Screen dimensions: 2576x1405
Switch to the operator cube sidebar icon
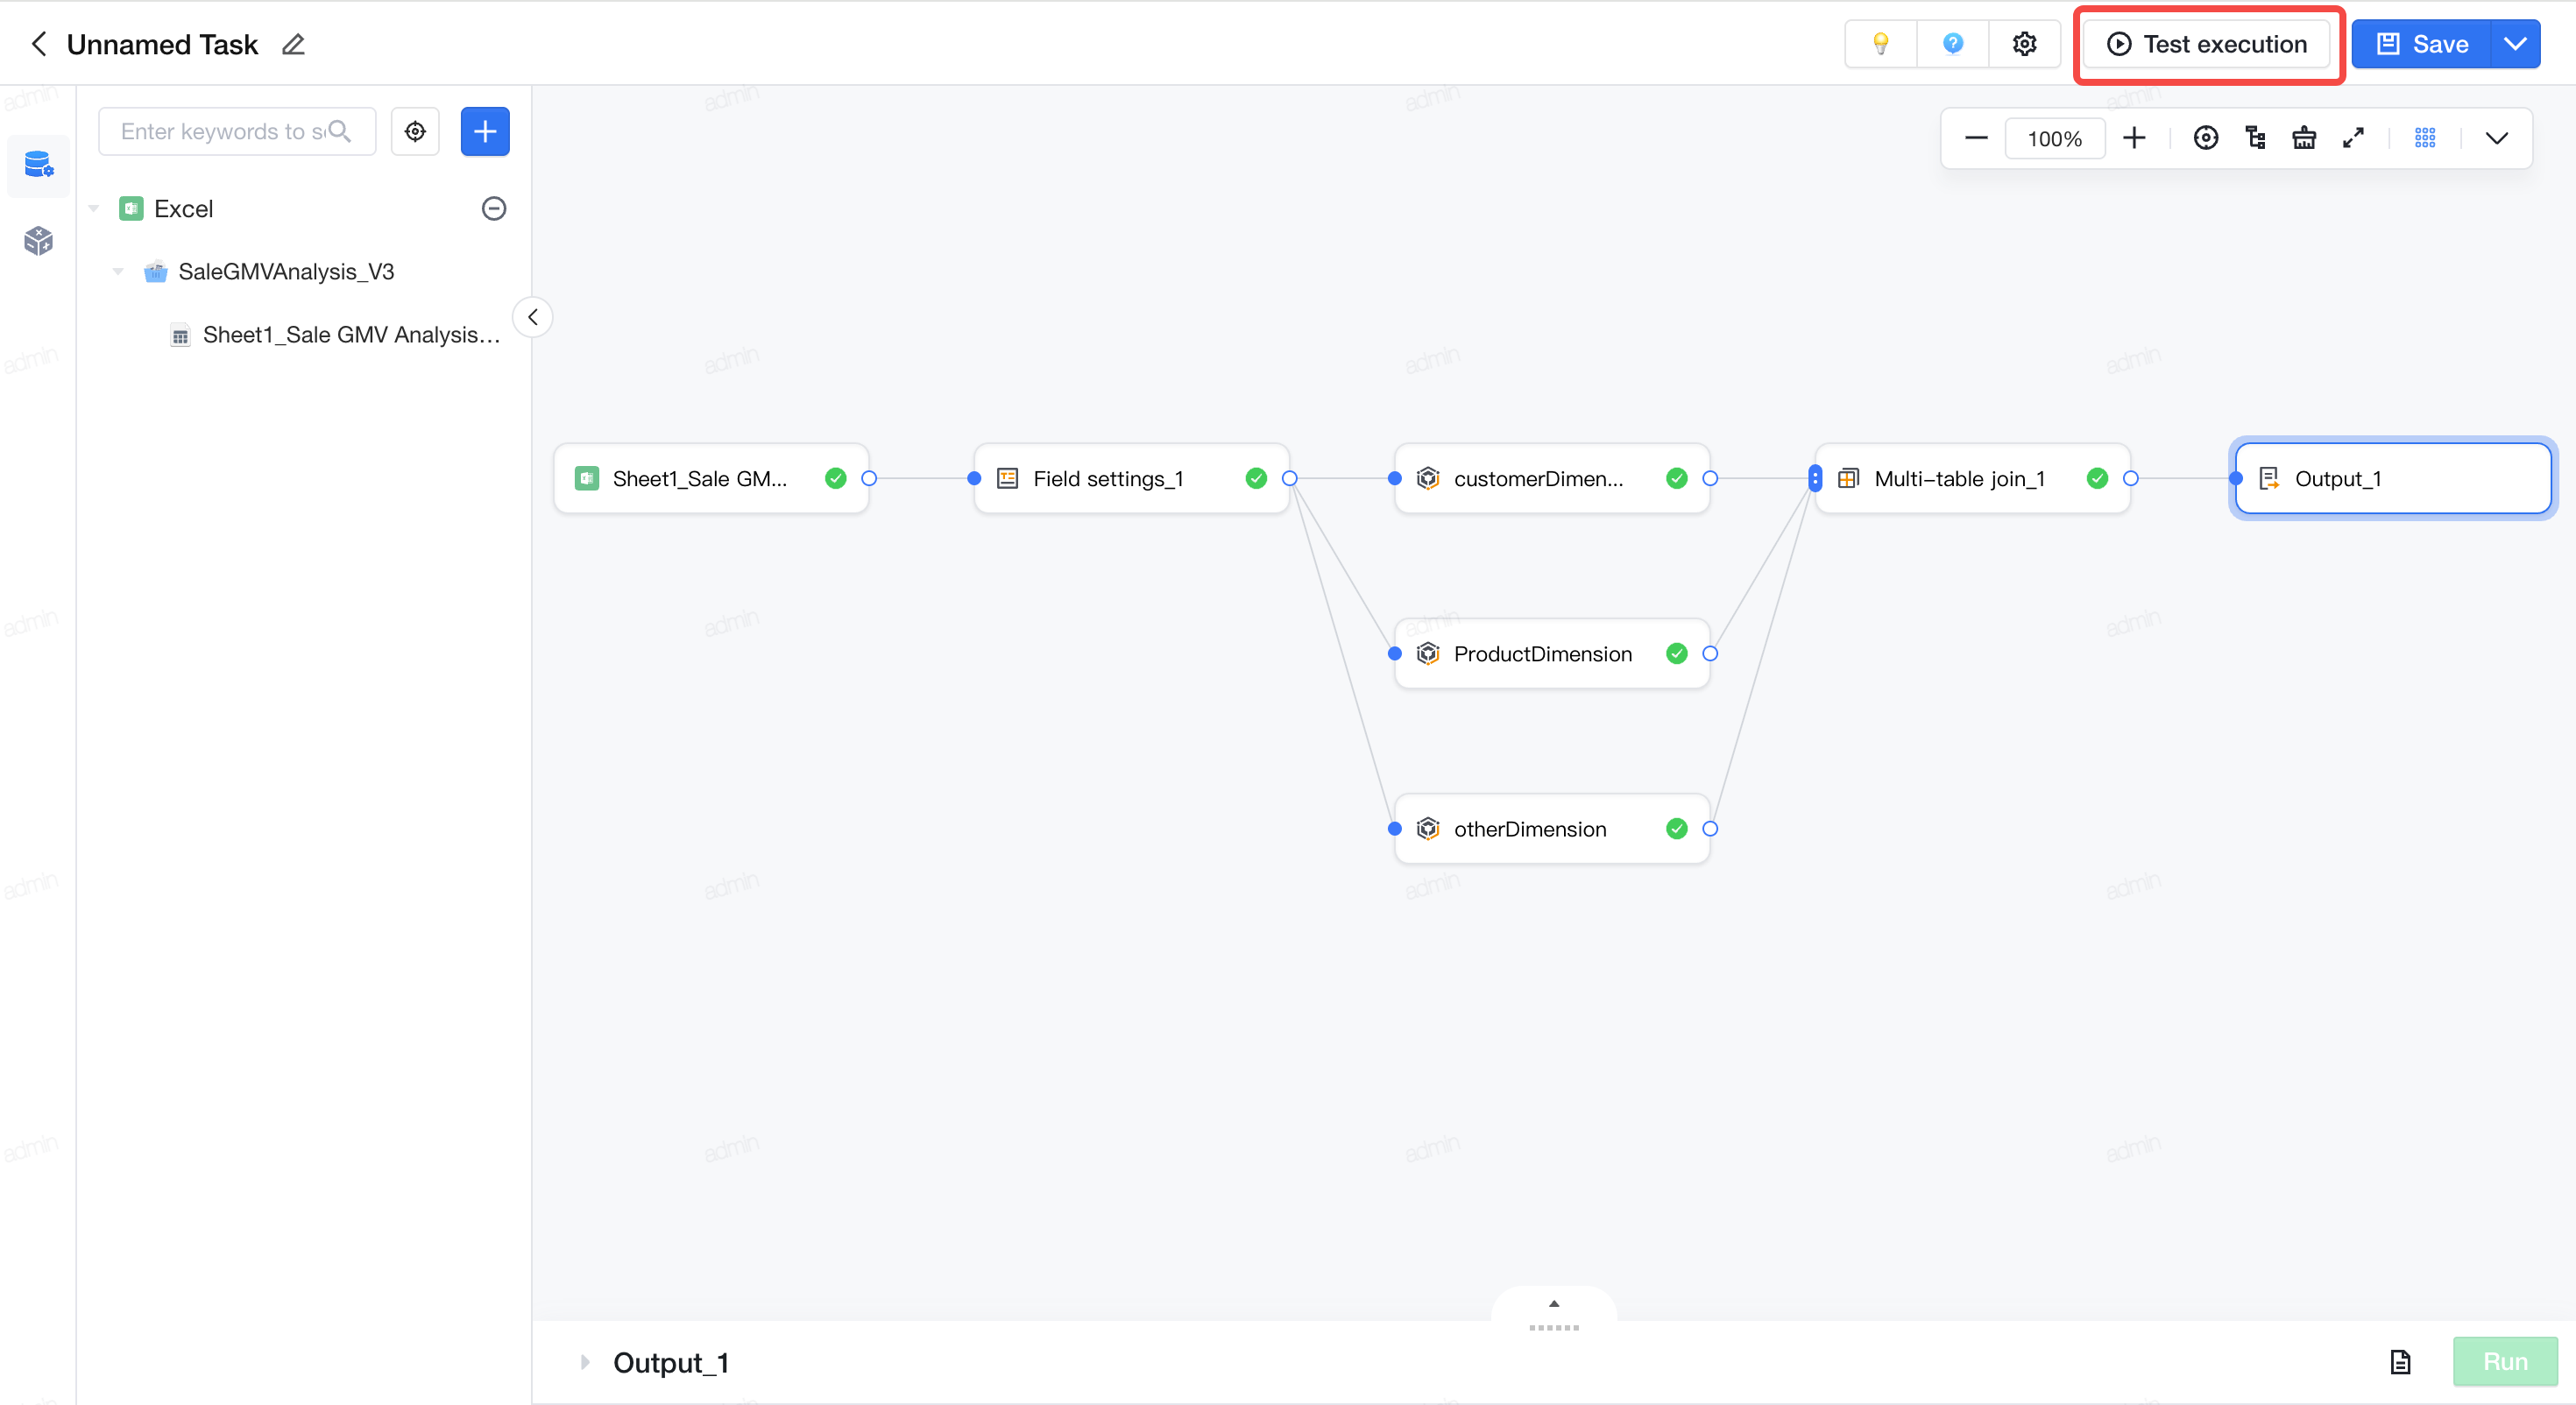38,240
